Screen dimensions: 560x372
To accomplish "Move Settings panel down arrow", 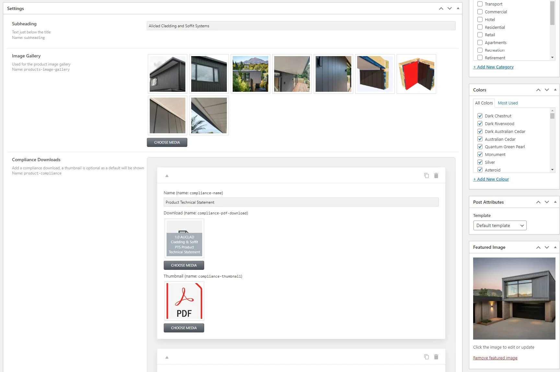I will coord(449,8).
